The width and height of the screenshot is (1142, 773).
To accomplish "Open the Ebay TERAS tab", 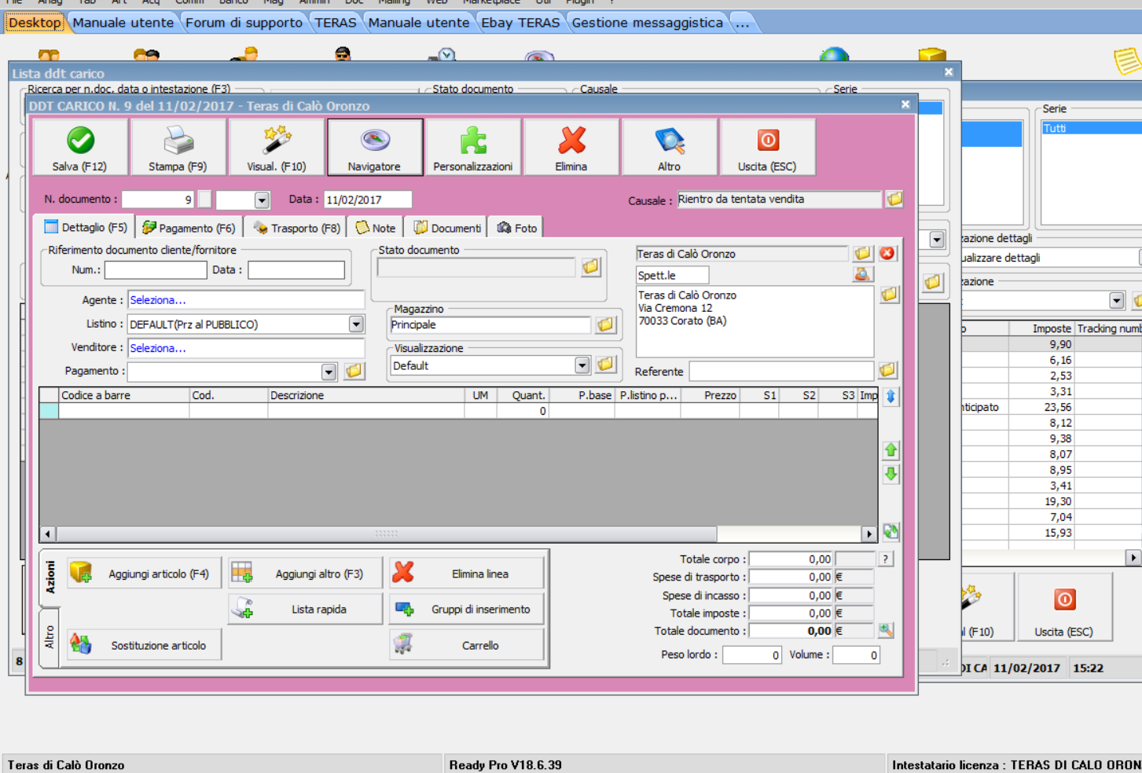I will tap(520, 23).
